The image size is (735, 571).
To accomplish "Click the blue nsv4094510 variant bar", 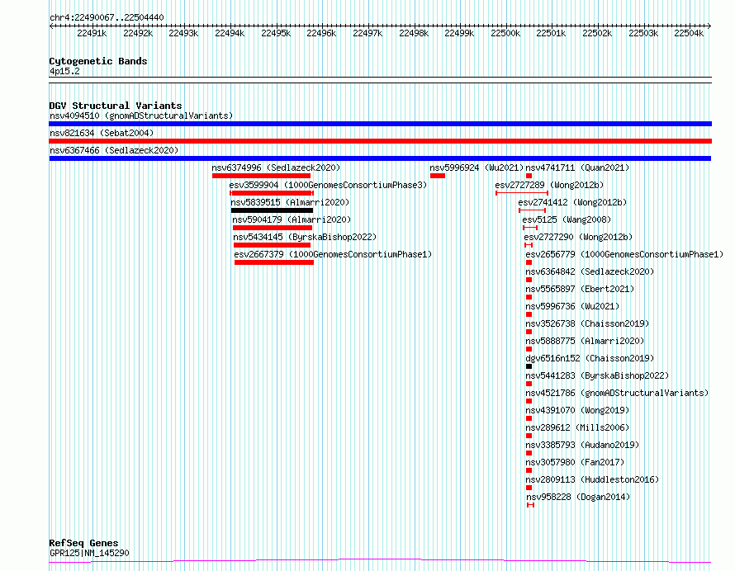I will (x=380, y=124).
